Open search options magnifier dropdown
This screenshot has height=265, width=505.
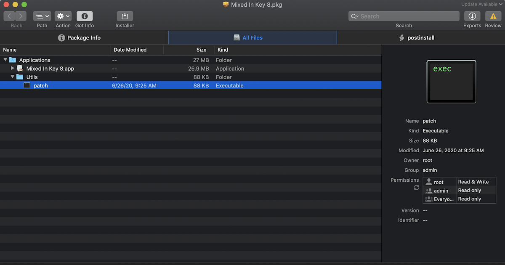[x=356, y=16]
